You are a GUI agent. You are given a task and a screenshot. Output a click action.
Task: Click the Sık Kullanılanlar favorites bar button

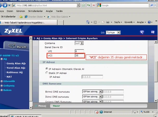pos(8,17)
